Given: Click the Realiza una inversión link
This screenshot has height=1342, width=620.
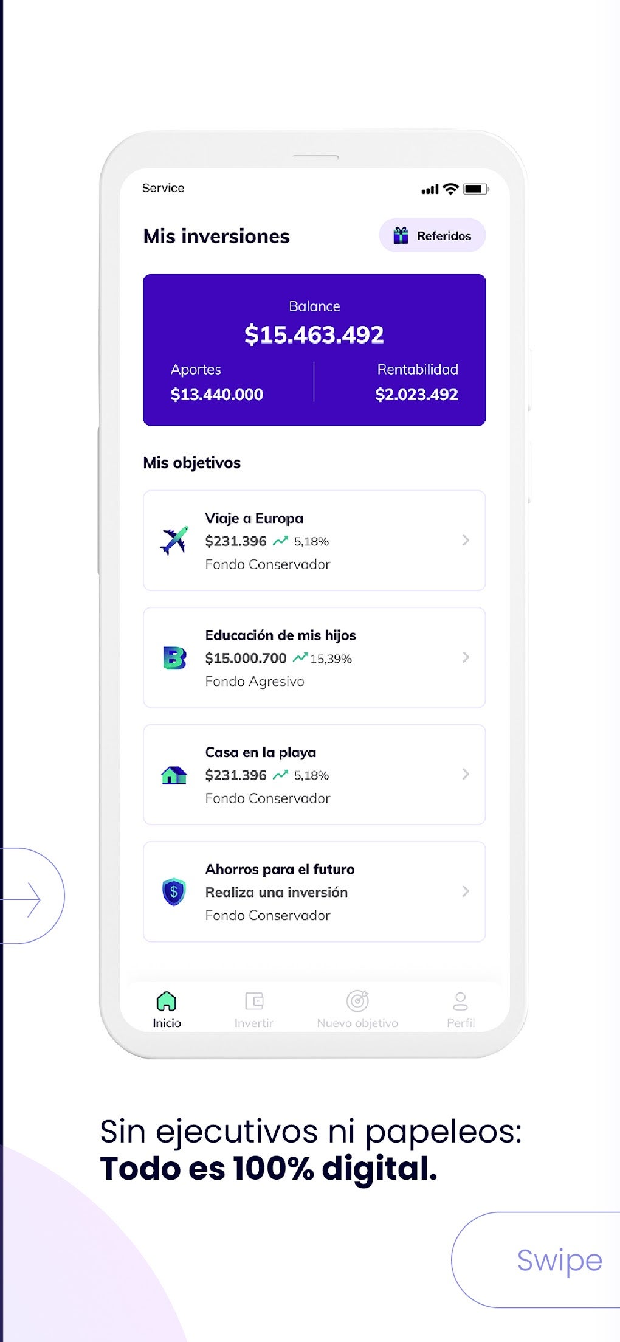Looking at the screenshot, I should click(x=277, y=892).
